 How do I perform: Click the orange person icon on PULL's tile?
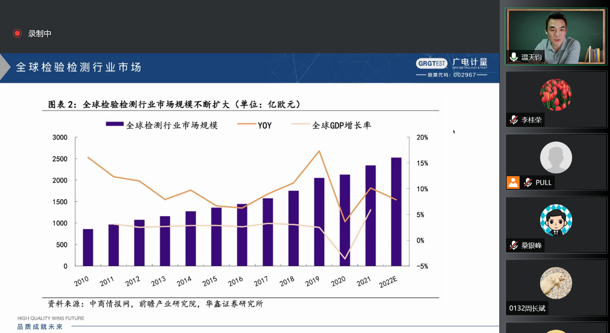[513, 183]
